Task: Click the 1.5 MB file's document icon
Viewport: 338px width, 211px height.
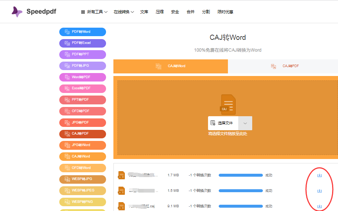Action: point(122,191)
